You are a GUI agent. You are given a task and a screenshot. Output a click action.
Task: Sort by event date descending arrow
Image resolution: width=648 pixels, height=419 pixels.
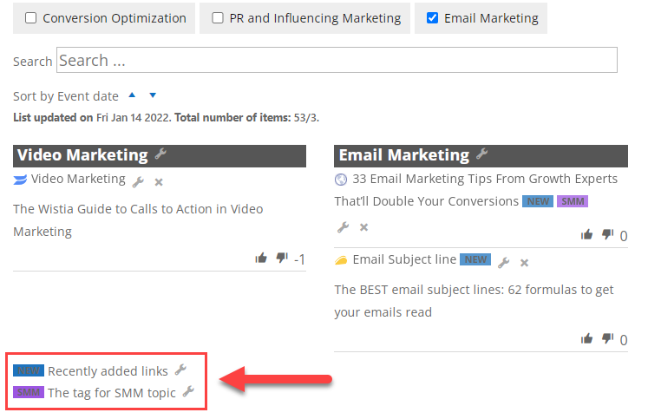click(153, 95)
